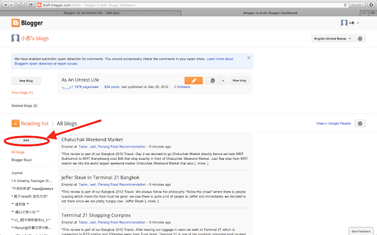
Task: Open Deleted blogs (2)
Action: pyautogui.click(x=24, y=106)
